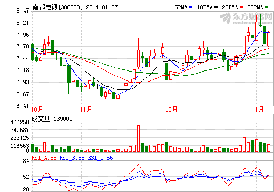
Task: Click the 成交量:139009 volume label
Action: point(52,119)
